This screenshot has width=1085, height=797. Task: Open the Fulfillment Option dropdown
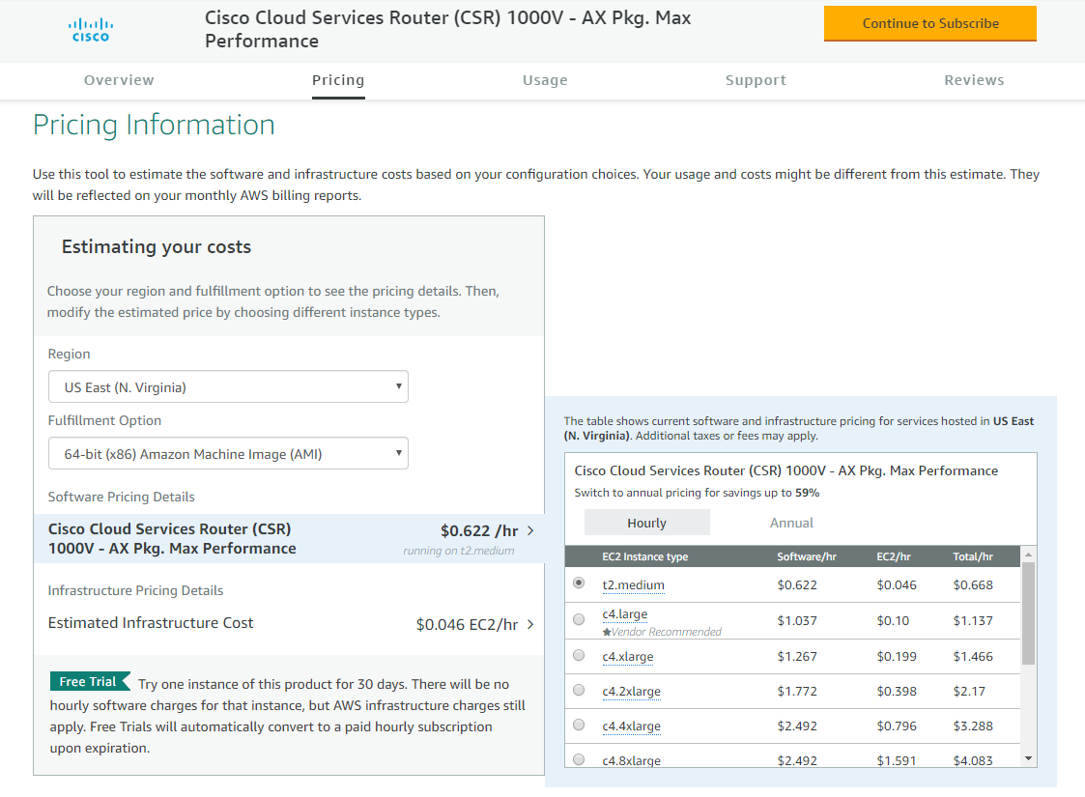tap(228, 454)
